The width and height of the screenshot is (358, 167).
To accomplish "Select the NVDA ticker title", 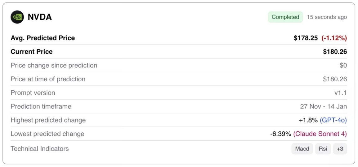I will coord(40,17).
